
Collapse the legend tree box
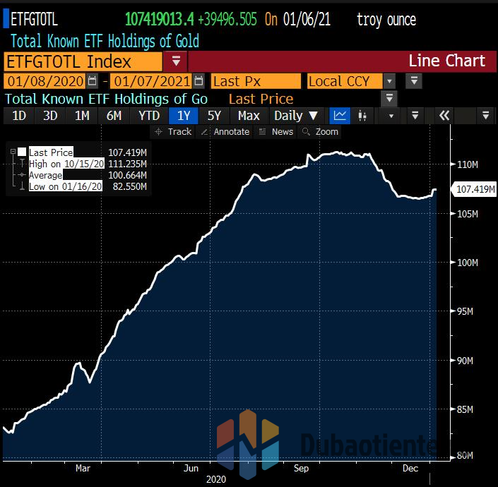13,152
